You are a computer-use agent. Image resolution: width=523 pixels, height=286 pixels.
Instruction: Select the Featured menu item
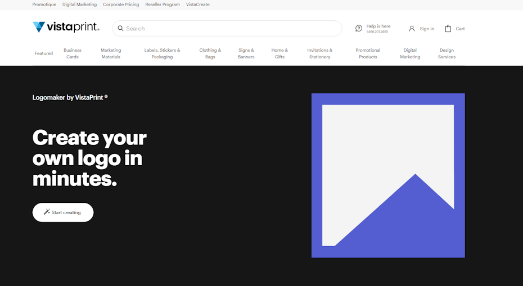coord(44,53)
